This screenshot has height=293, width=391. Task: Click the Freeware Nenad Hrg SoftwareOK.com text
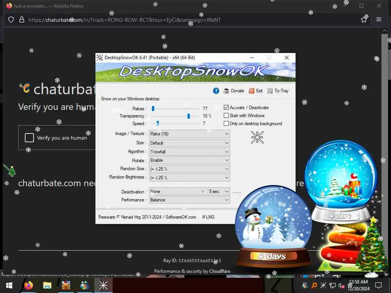coord(147,217)
